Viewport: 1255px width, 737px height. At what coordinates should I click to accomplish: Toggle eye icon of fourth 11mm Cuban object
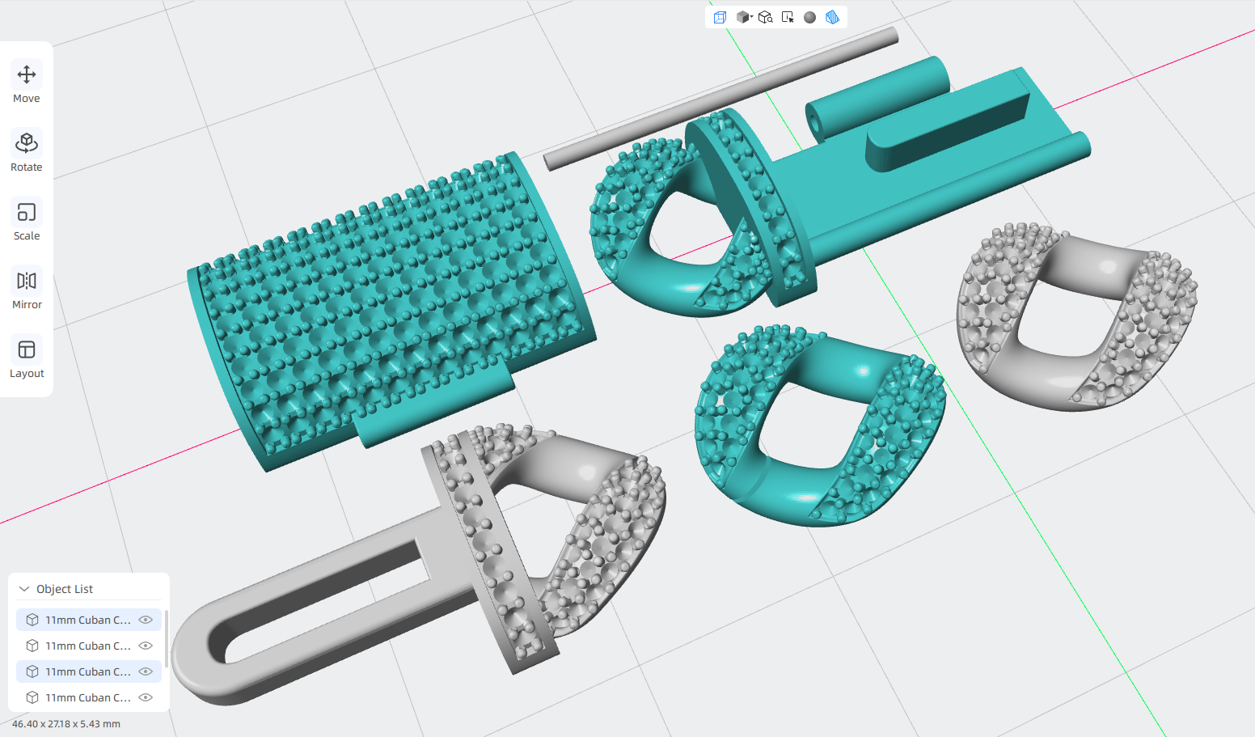tap(146, 697)
